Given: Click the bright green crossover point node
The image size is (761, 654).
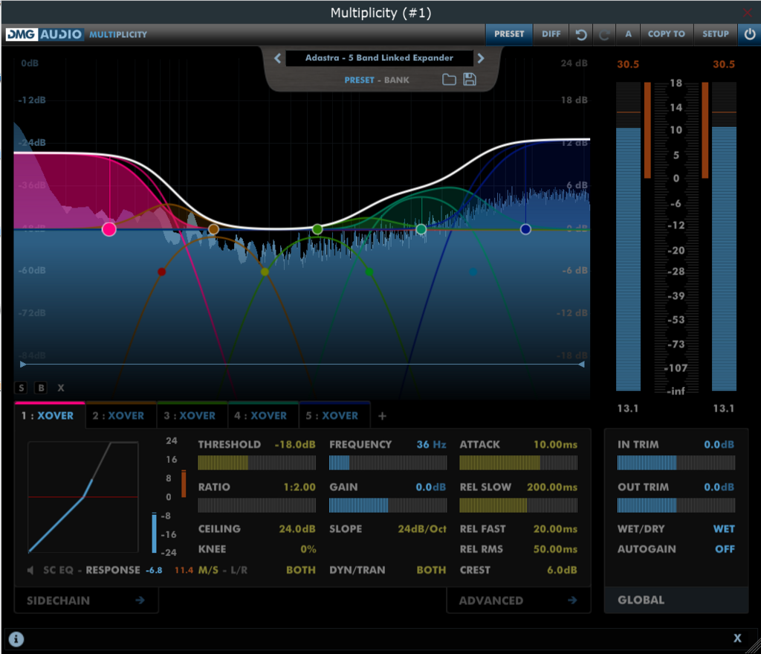Looking at the screenshot, I should pos(369,272).
